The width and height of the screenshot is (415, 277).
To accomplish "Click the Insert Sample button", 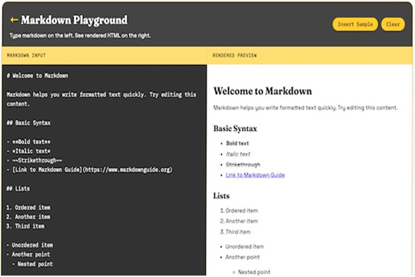I will 356,24.
